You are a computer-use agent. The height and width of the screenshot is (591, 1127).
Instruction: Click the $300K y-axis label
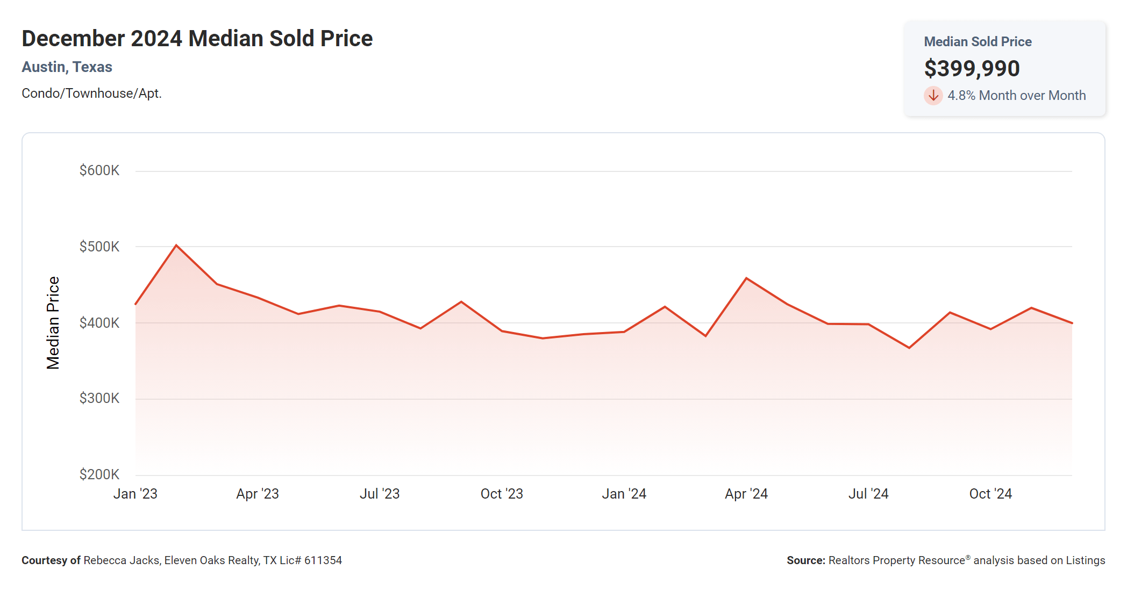(x=99, y=398)
